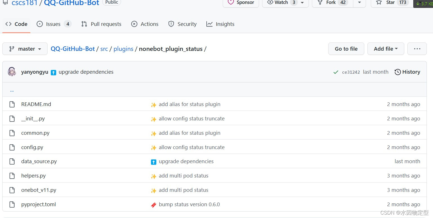Viewport: 433px width, 218px height.
Task: Open the helpers.py file
Action: pos(33,176)
